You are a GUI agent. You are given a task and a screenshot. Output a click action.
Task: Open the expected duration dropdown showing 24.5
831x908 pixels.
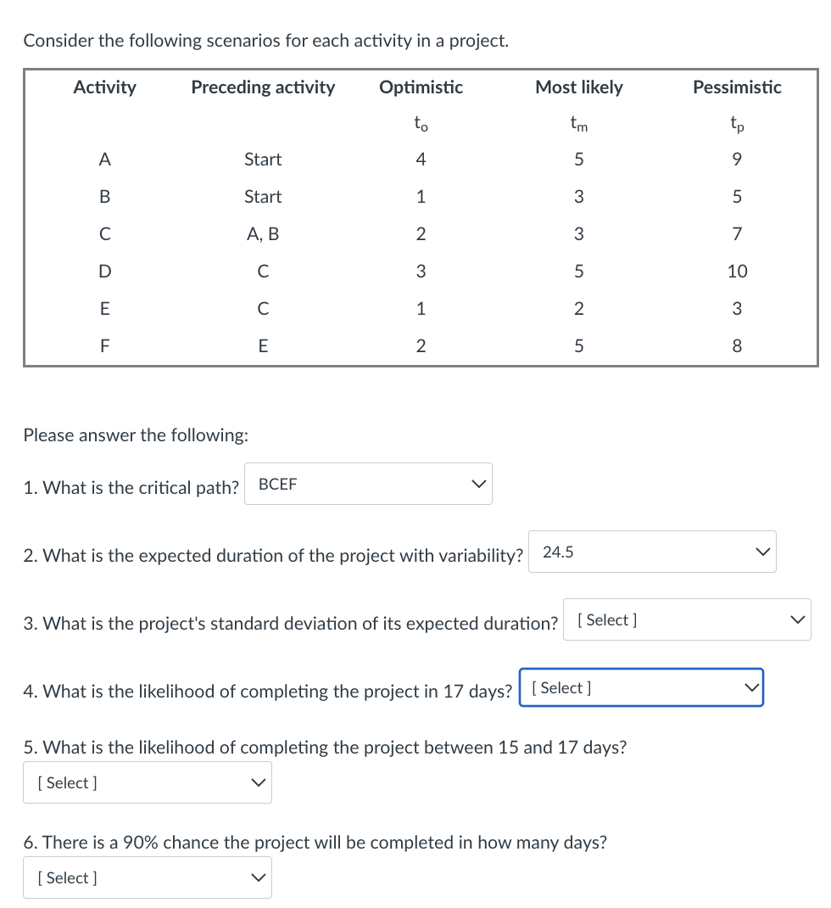651,552
